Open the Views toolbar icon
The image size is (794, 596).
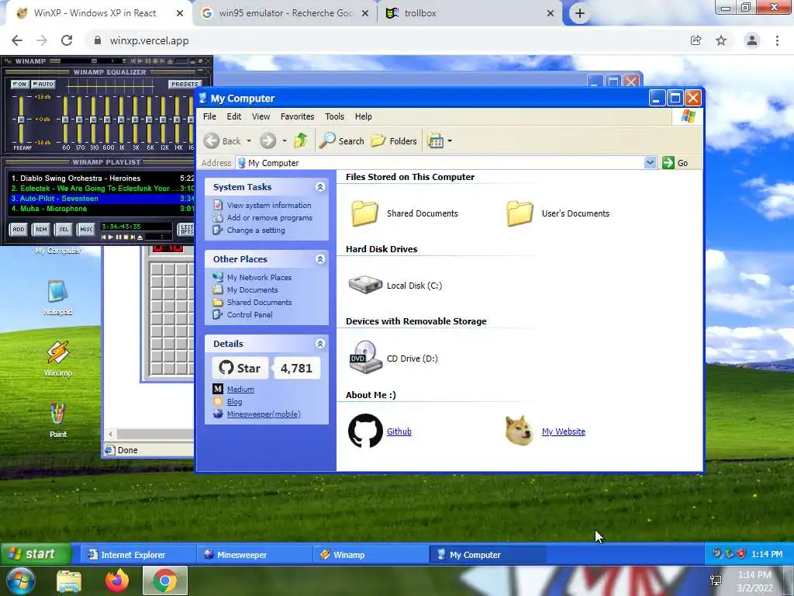435,141
